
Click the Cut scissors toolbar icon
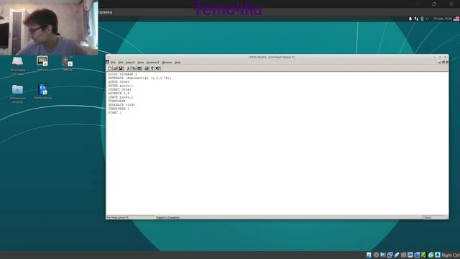coord(128,68)
